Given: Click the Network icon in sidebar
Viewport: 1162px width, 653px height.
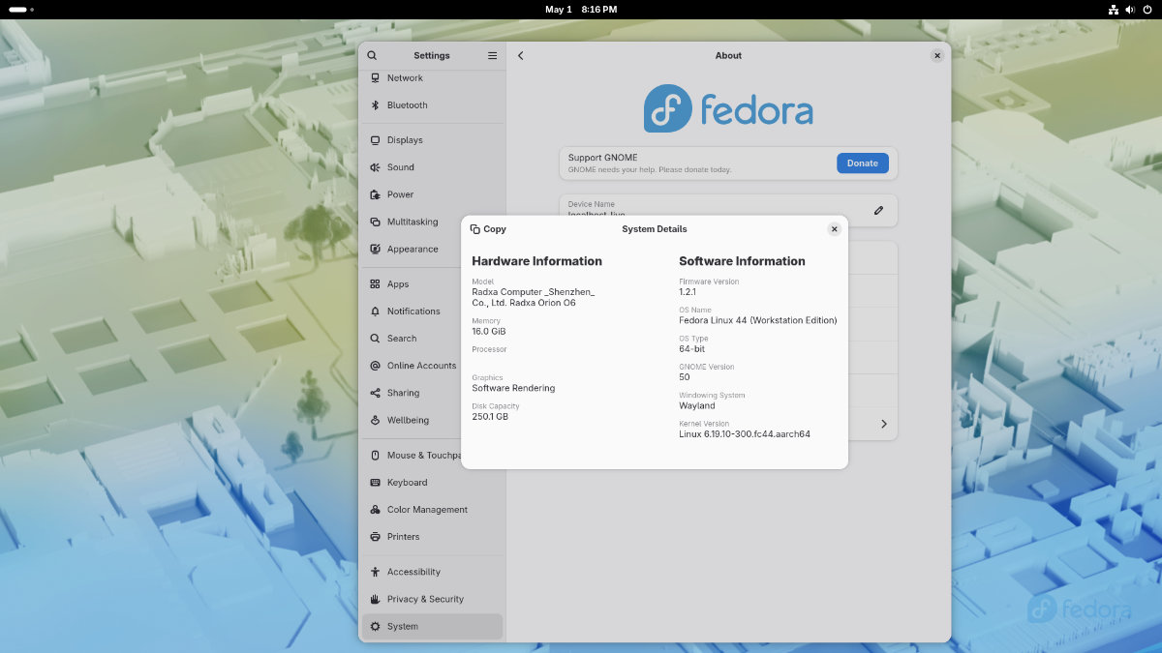Looking at the screenshot, I should tap(375, 78).
